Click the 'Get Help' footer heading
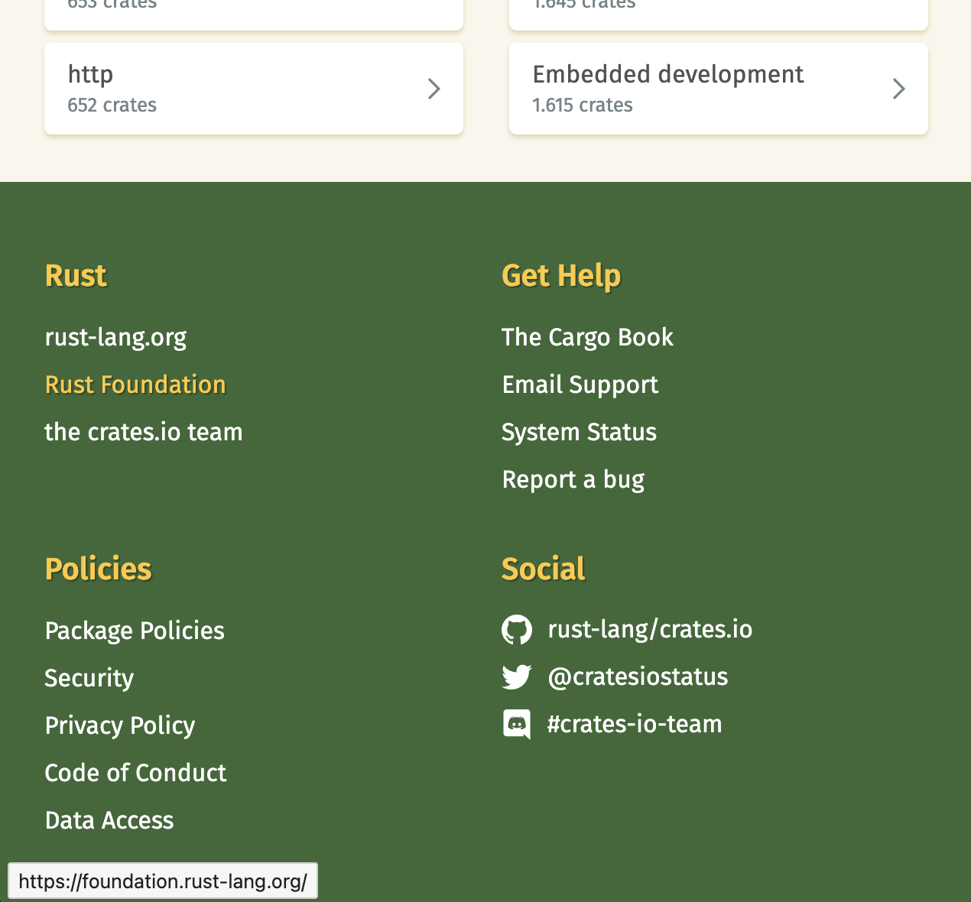Screen dimensions: 971x902 click(561, 275)
